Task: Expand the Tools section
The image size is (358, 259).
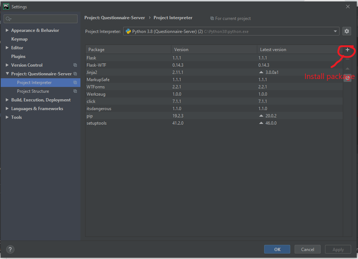Action: tap(7, 117)
